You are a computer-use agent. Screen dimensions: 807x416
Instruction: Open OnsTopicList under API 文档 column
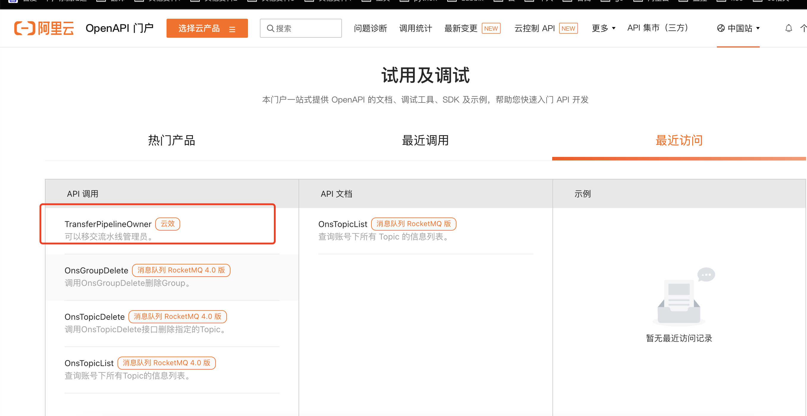point(343,224)
